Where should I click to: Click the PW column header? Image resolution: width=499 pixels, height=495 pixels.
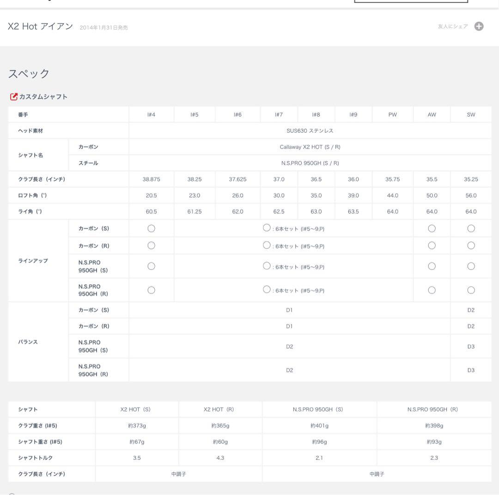(x=392, y=115)
